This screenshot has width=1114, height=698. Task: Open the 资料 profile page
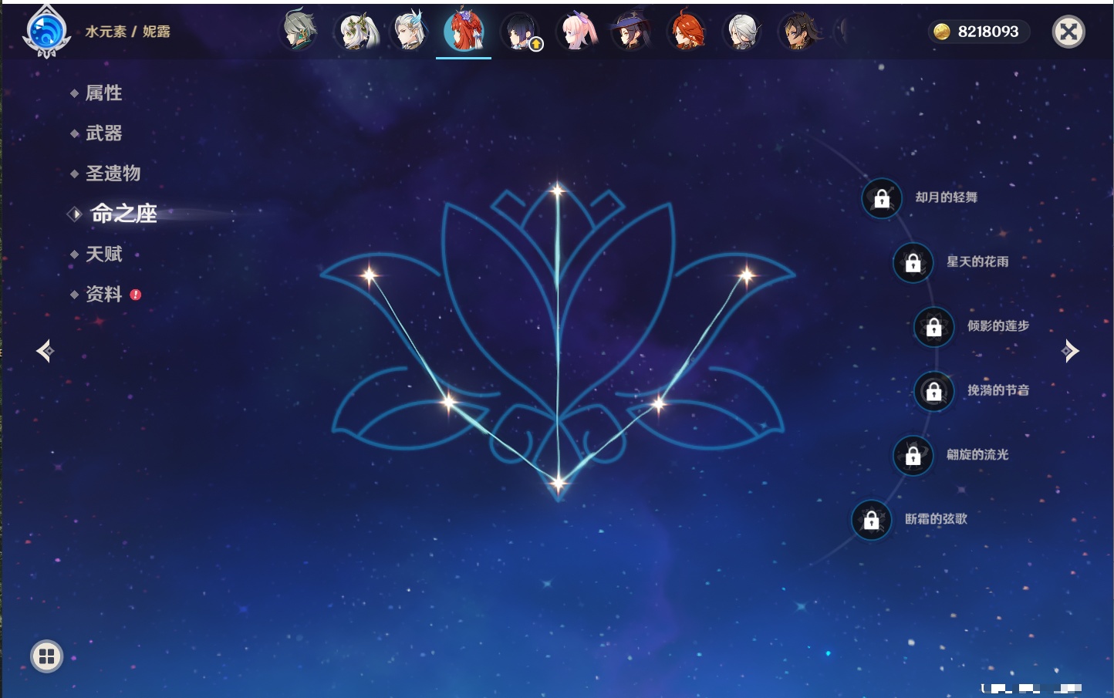click(x=103, y=294)
